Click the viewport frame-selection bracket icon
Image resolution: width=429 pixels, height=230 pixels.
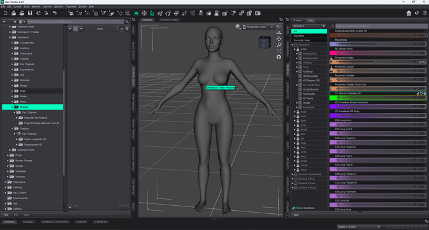tap(279, 51)
